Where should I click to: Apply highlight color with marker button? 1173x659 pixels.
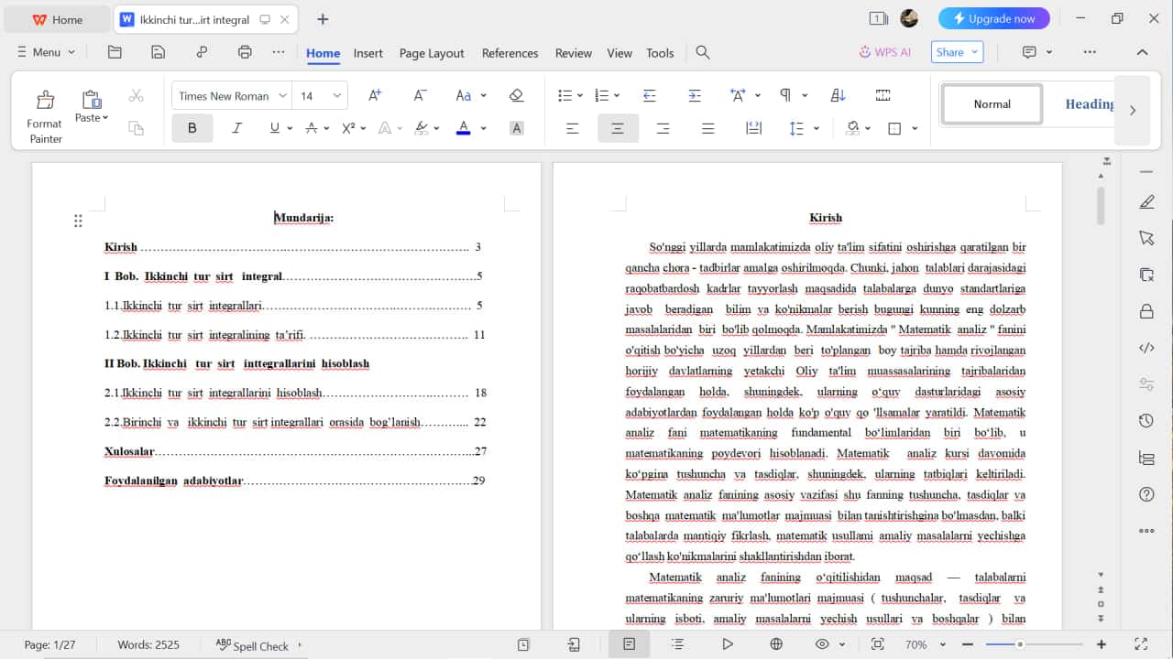(x=422, y=128)
